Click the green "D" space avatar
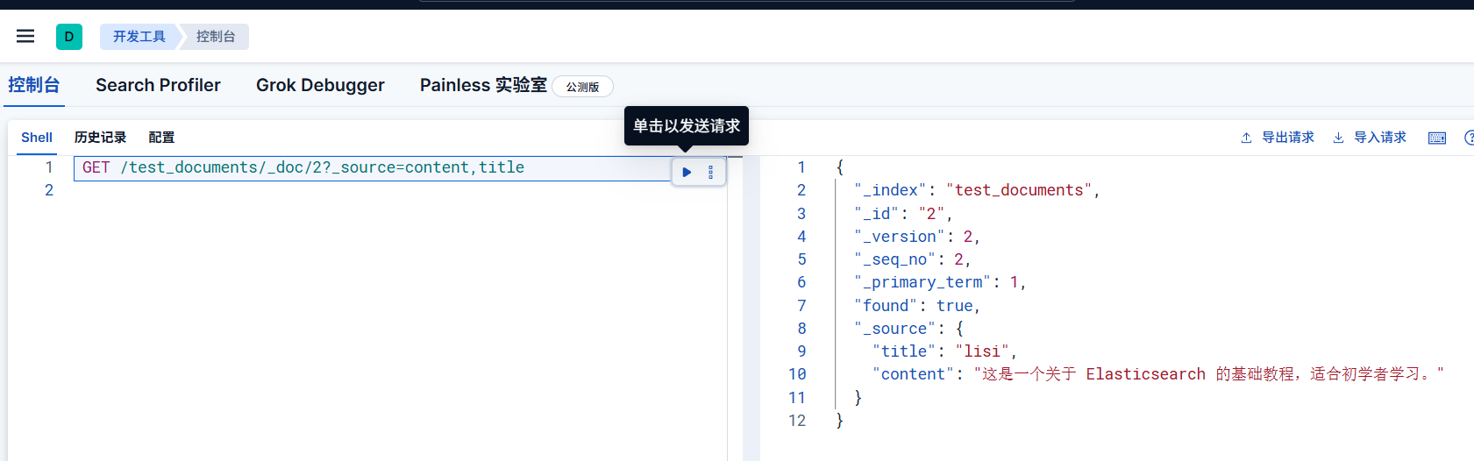 (x=69, y=37)
